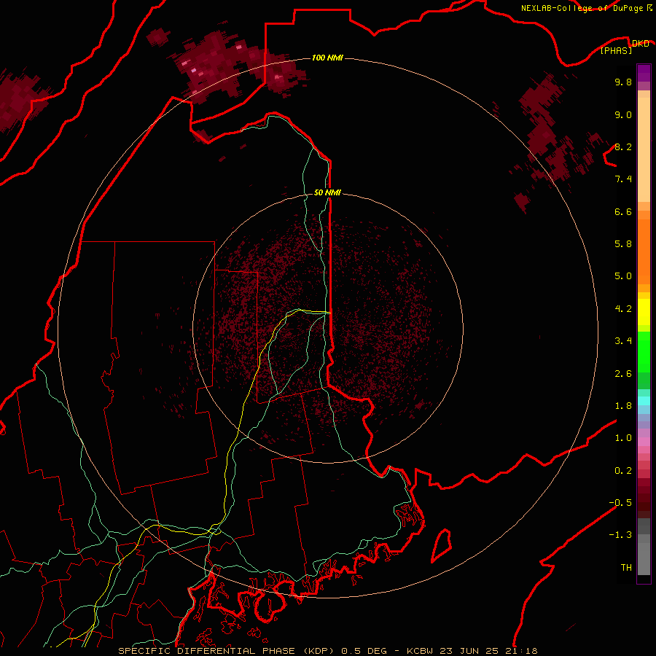Click the 8.2 value on the scale

click(623, 147)
